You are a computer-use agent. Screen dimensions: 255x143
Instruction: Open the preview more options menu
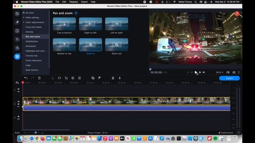click(x=239, y=72)
